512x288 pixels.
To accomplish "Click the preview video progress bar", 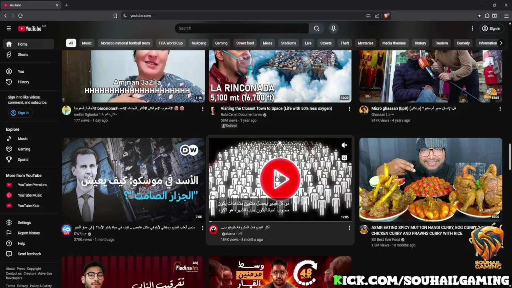I will coord(280,221).
